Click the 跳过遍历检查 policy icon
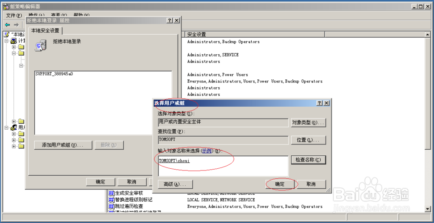 [111, 207]
